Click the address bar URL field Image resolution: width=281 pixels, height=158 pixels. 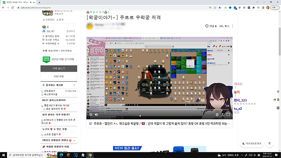[113, 8]
